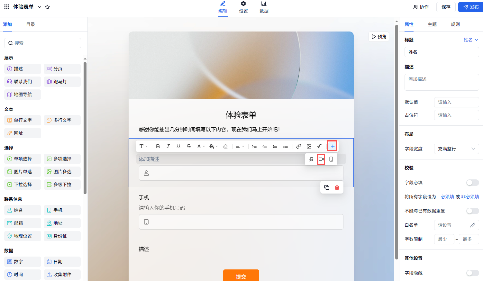Click the insert video icon
483x281 pixels.
(x=321, y=159)
